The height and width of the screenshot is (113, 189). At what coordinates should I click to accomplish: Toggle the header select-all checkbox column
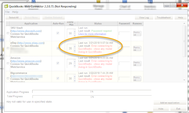8,23
